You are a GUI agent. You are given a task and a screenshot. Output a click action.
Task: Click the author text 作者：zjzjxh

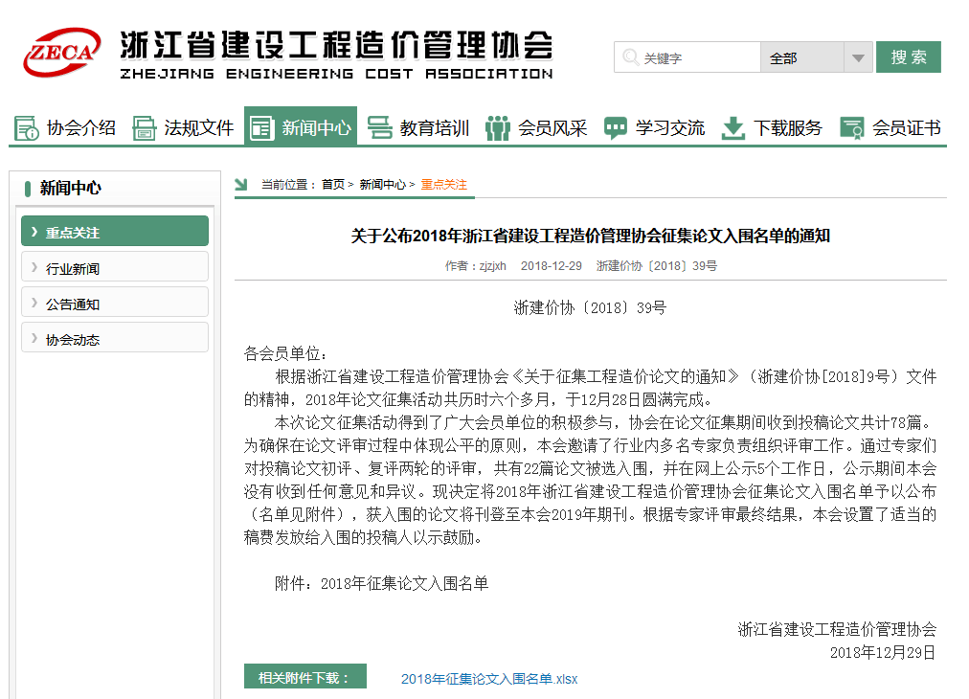(x=475, y=266)
